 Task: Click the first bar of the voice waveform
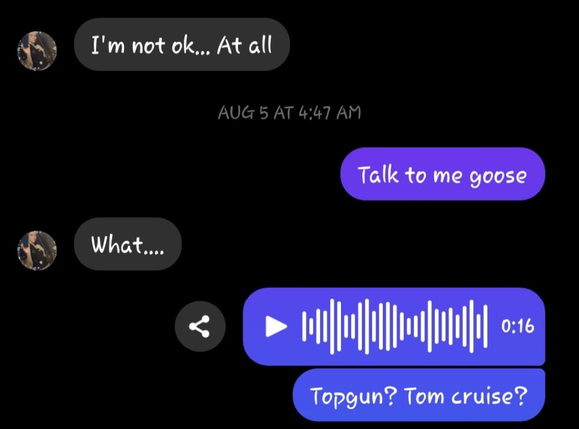click(304, 326)
